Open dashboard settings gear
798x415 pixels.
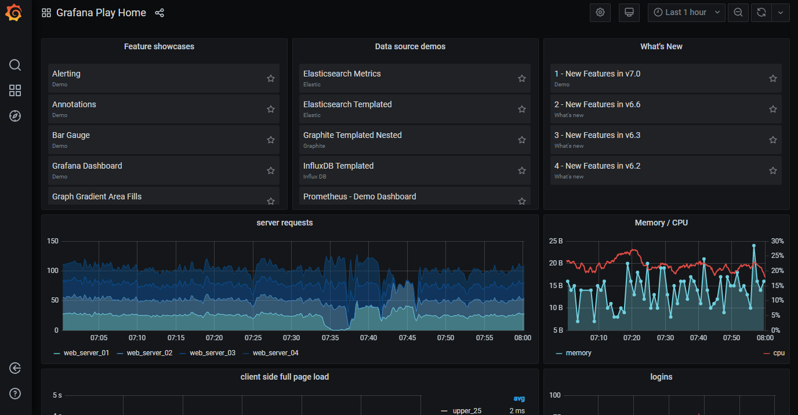(x=600, y=13)
